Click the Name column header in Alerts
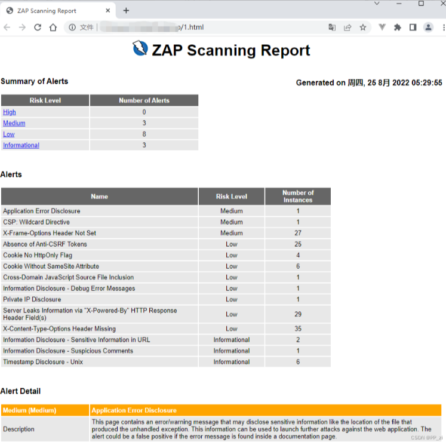446x442 pixels. [100, 197]
